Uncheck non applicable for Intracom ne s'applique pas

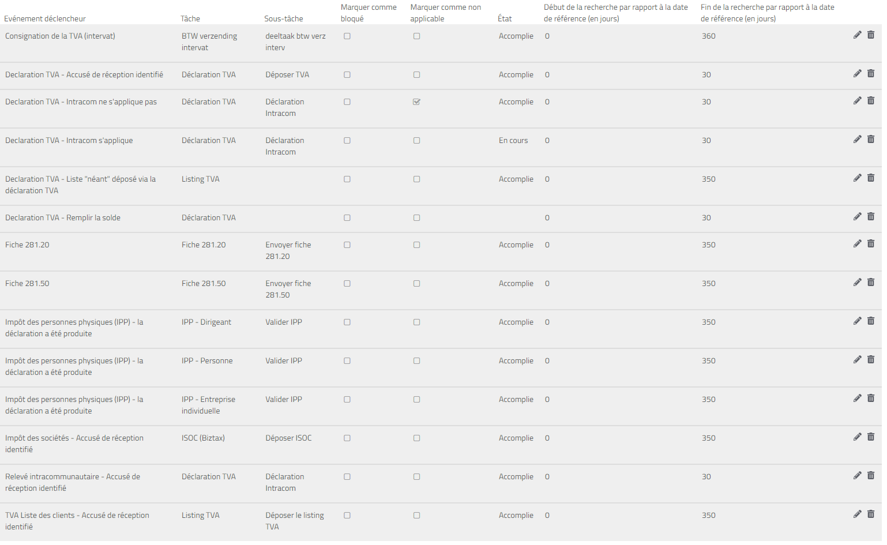pos(416,102)
